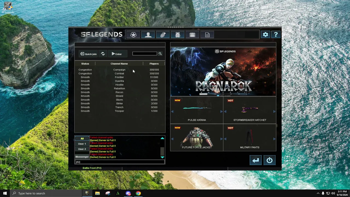Viewport: 350px width, 197px height.
Task: Select the Storm channel row
Action: [120, 100]
